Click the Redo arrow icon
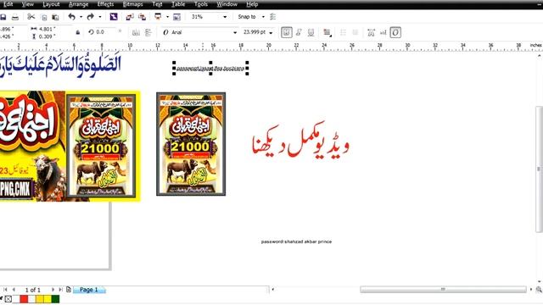This screenshot has width=543, height=305. pos(91,17)
